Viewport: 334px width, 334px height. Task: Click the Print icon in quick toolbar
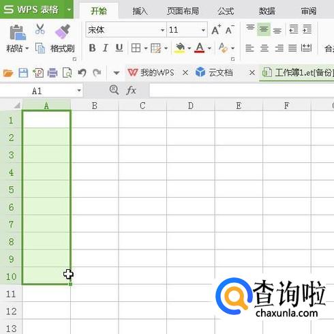52,73
